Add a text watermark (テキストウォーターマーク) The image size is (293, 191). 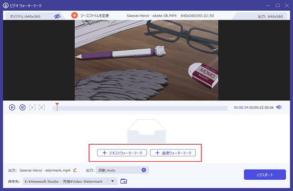pyautogui.click(x=122, y=153)
